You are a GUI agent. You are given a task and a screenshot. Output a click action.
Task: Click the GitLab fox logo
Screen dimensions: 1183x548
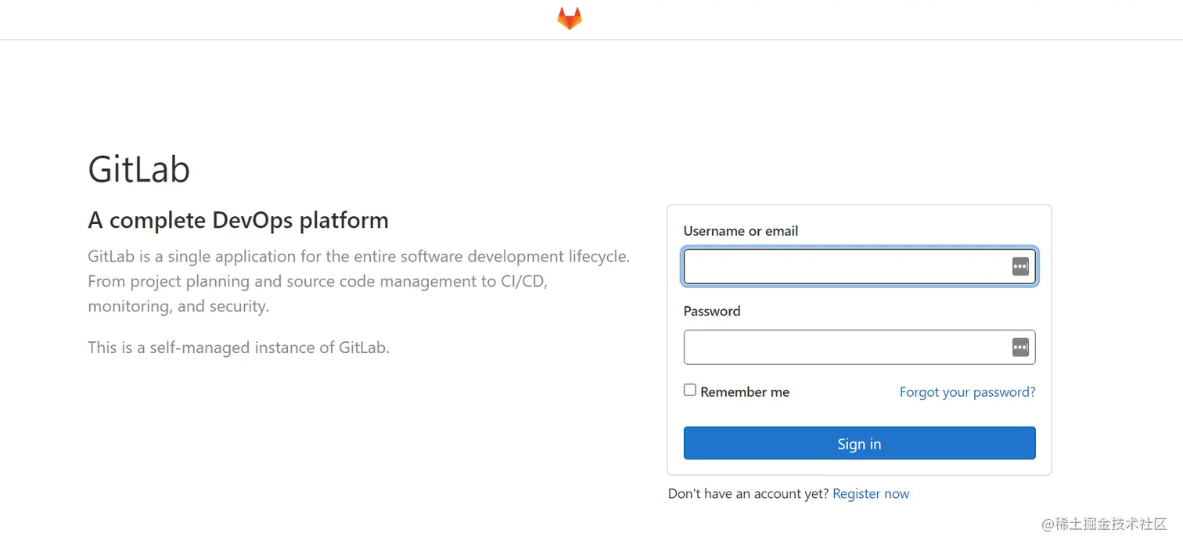(x=570, y=19)
